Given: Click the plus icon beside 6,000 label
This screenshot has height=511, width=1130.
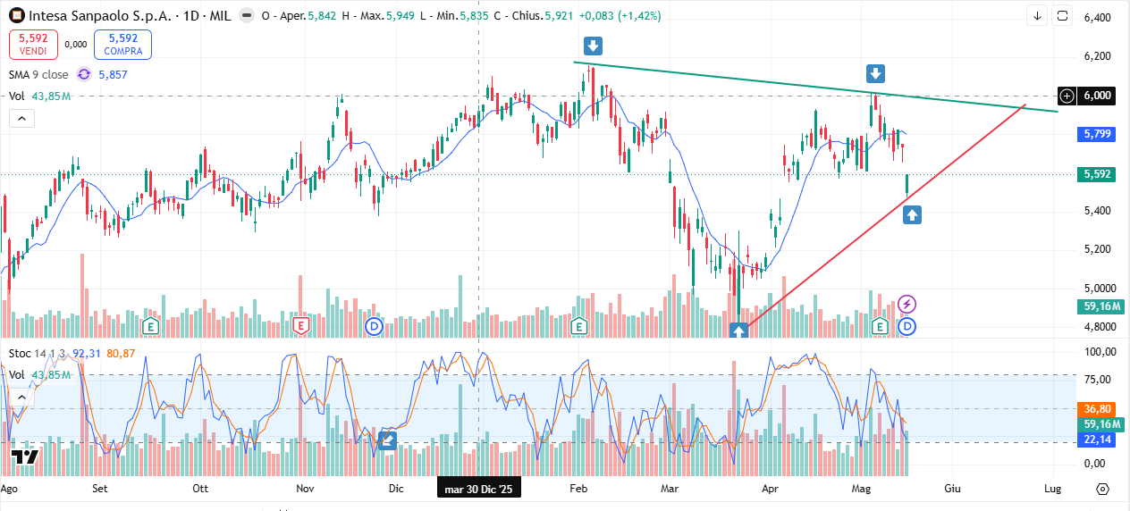Looking at the screenshot, I should tap(1067, 96).
